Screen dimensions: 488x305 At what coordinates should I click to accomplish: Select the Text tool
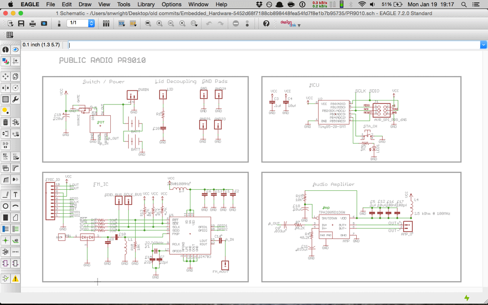point(15,195)
